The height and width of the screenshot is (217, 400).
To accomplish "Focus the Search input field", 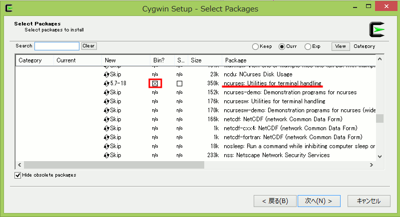I will coord(56,46).
